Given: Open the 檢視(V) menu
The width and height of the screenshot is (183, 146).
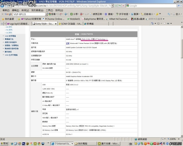Looking at the screenshot, I should coord(25,10).
